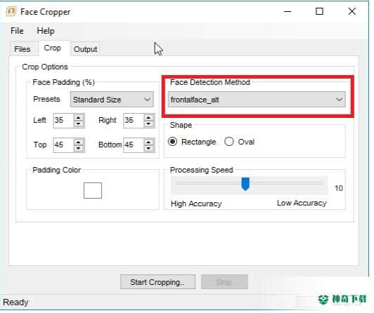Image resolution: width=374 pixels, height=313 pixels.
Task: Click the Start Cropping button
Action: (157, 282)
